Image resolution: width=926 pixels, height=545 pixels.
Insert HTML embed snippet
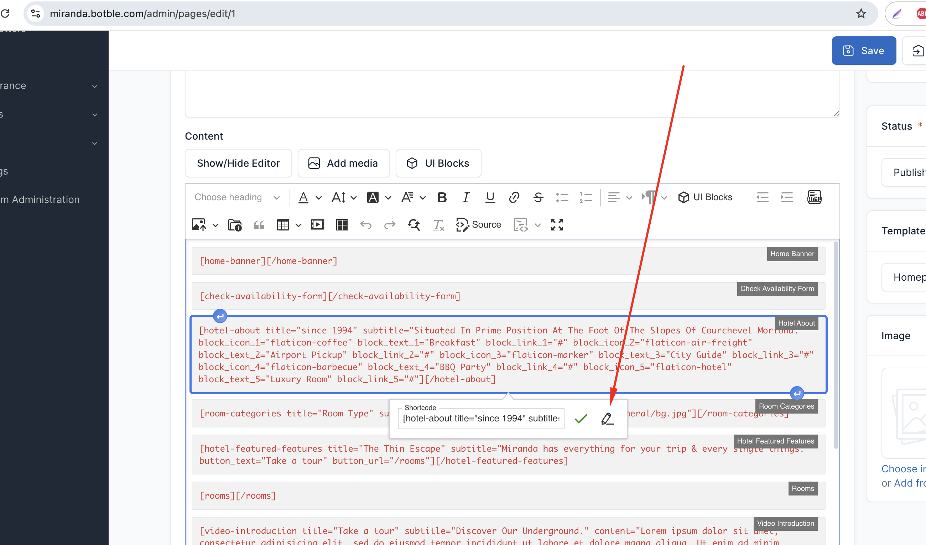pos(814,197)
